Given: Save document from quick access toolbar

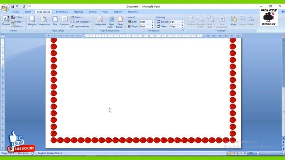Looking at the screenshot, I should tap(12, 7).
